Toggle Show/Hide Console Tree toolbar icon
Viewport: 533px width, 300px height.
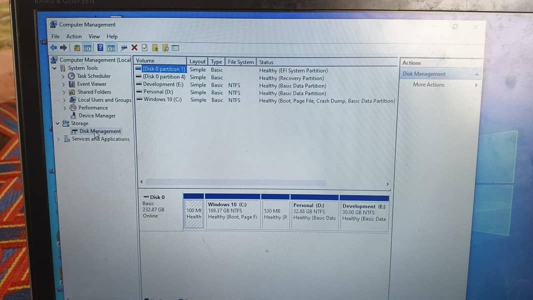coord(87,48)
